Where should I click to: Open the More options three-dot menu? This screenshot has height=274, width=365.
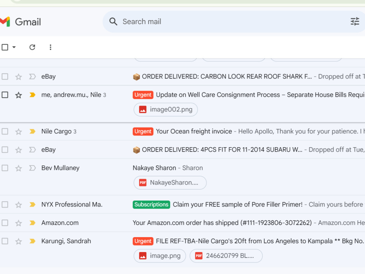tap(50, 47)
